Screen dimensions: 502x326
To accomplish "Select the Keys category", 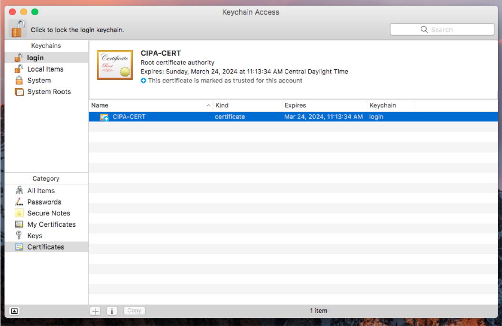I will click(x=35, y=236).
